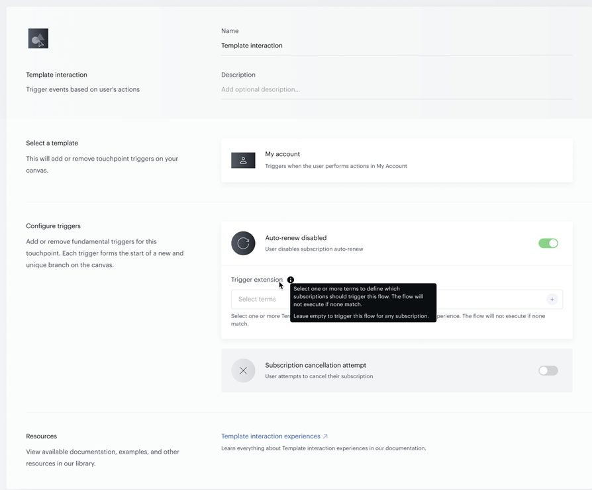Click the Name input field
Image resolution: width=592 pixels, height=490 pixels.
(397, 46)
